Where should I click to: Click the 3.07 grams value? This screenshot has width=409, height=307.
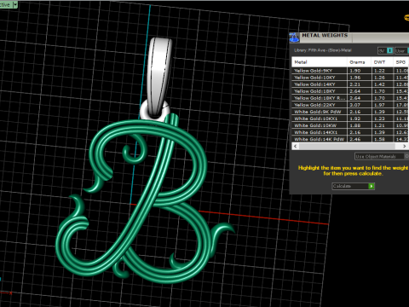[355, 105]
